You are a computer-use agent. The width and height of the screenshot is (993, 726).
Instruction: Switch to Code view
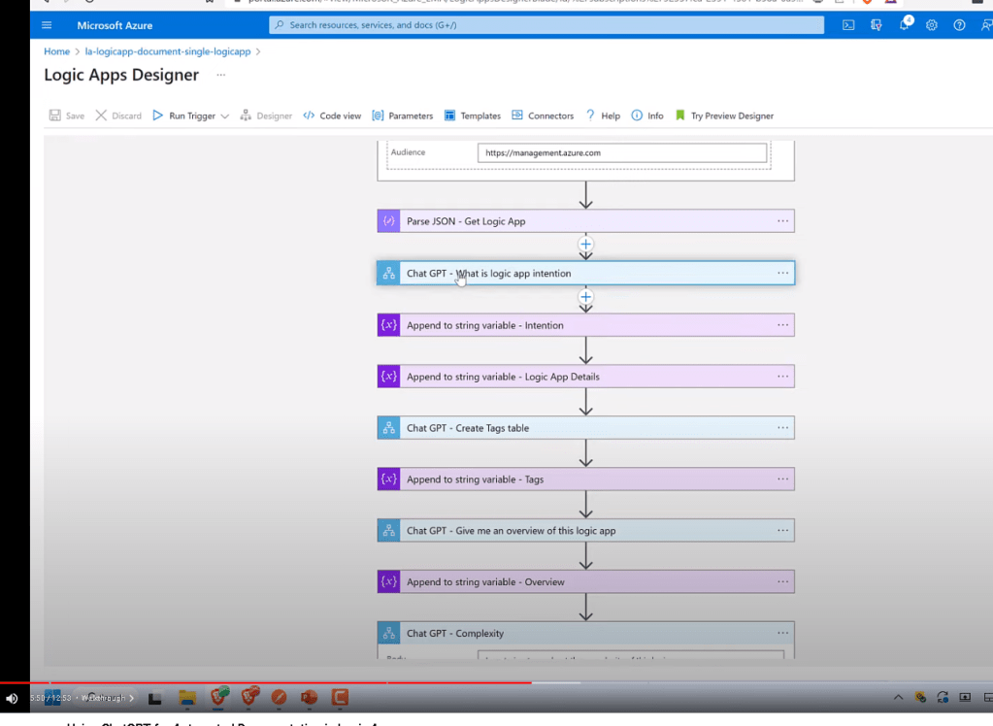332,115
